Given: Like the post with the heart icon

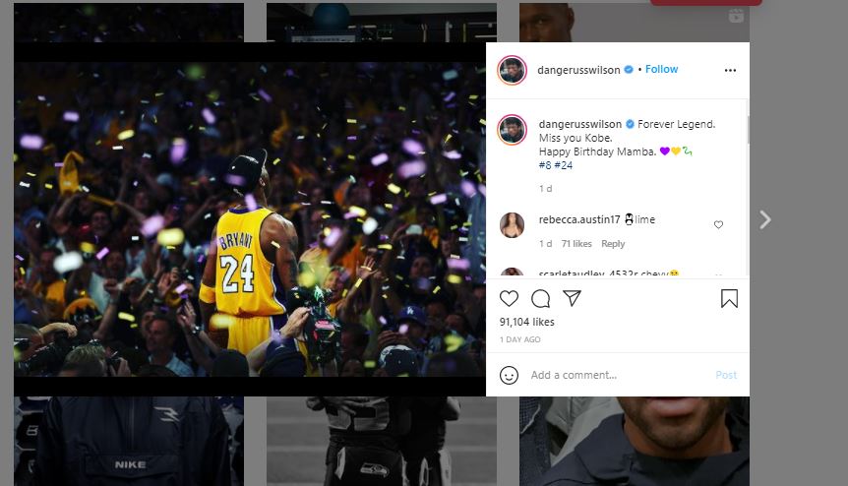Looking at the screenshot, I should coord(509,298).
